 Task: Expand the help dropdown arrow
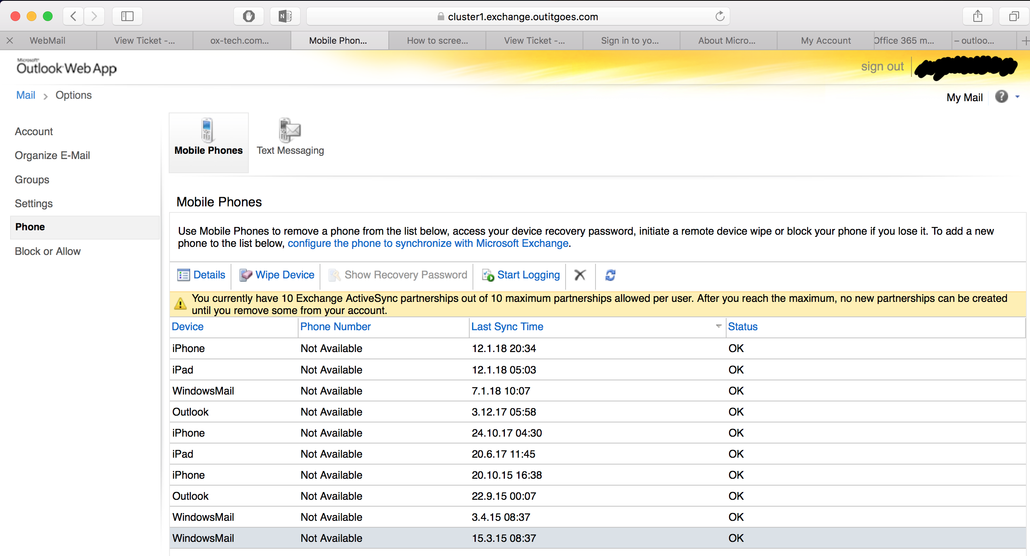coord(1017,97)
